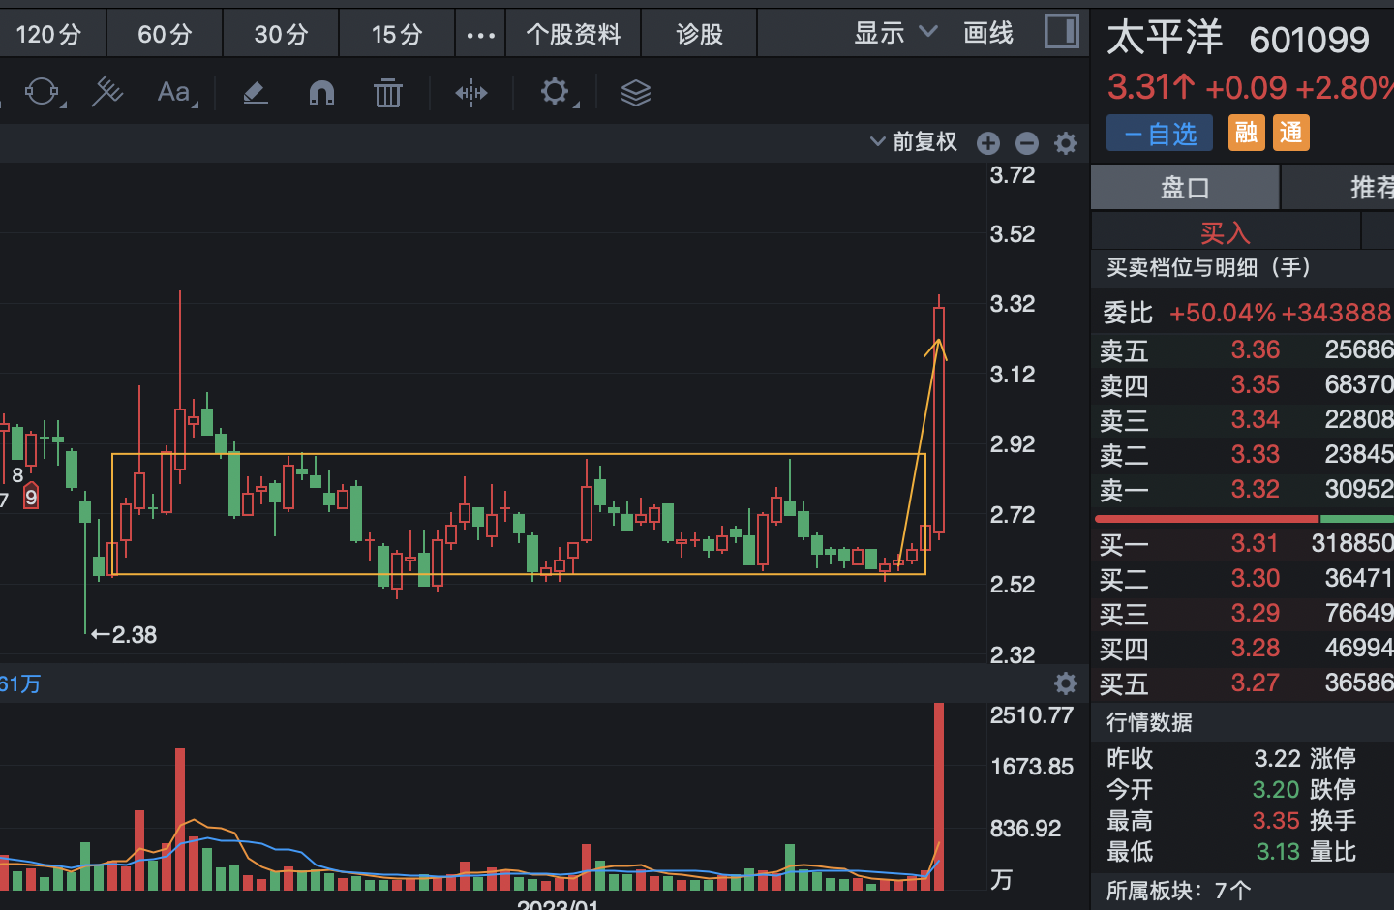The height and width of the screenshot is (910, 1394).
Task: Click the trash icon to delete drawings
Action: coord(388,93)
